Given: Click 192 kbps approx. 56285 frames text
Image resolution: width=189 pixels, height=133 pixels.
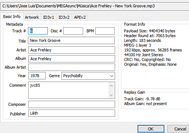Looking at the screenshot, I should point(153,50).
